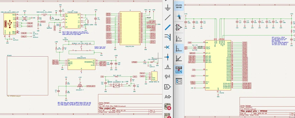Click 'Title: project piCo – RP2040' in right sheet
Screen dimensions: 295x118
(254, 111)
